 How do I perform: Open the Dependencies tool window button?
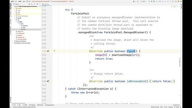(x=49, y=105)
